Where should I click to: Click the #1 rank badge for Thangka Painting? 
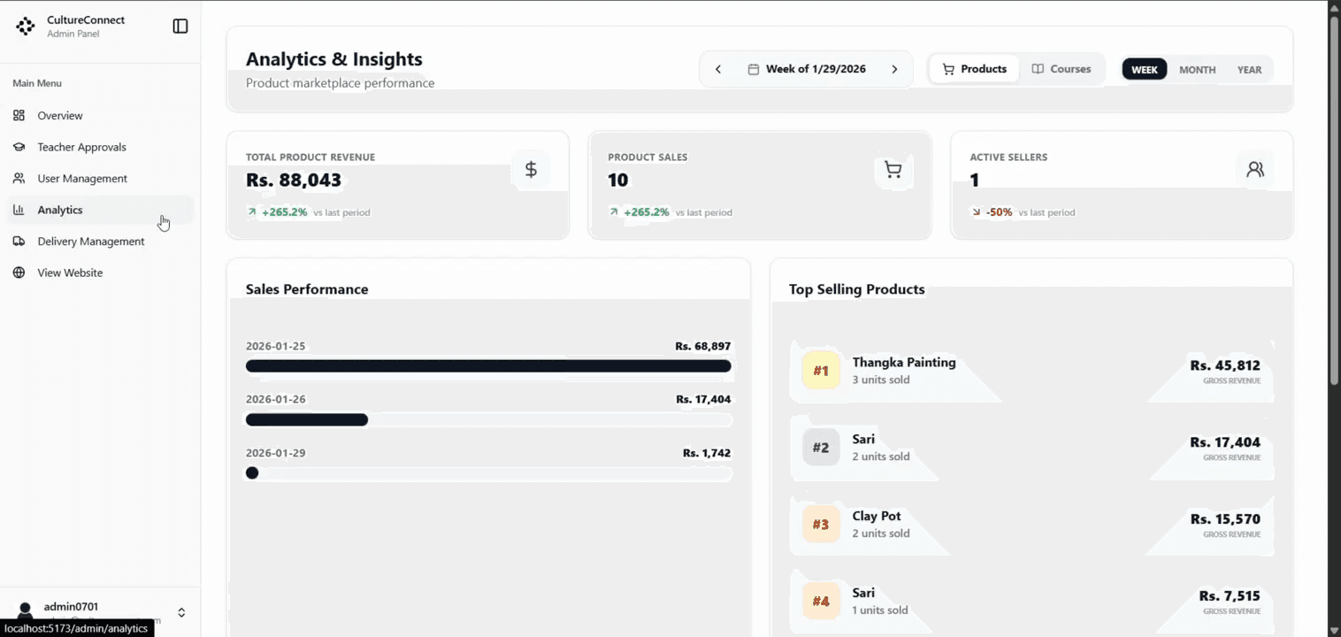(x=821, y=371)
